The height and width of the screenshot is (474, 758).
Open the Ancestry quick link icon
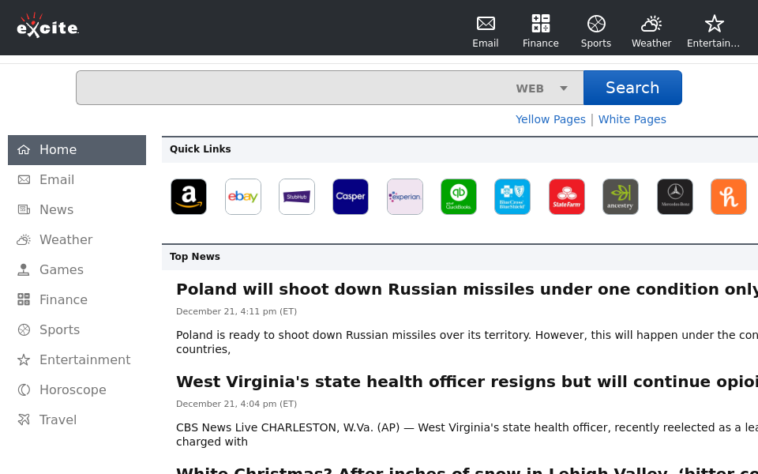[x=621, y=197]
